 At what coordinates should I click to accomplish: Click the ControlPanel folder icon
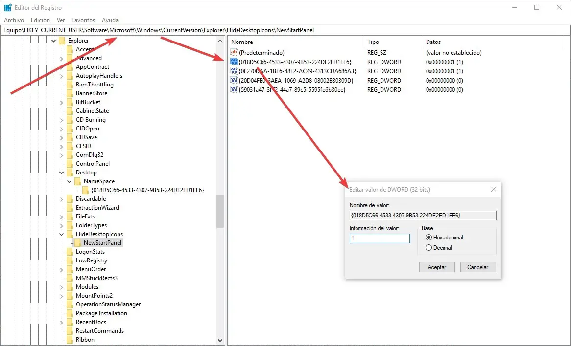70,164
